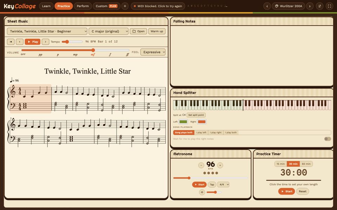Select the OFF volume marking

pyautogui.click(x=23, y=55)
